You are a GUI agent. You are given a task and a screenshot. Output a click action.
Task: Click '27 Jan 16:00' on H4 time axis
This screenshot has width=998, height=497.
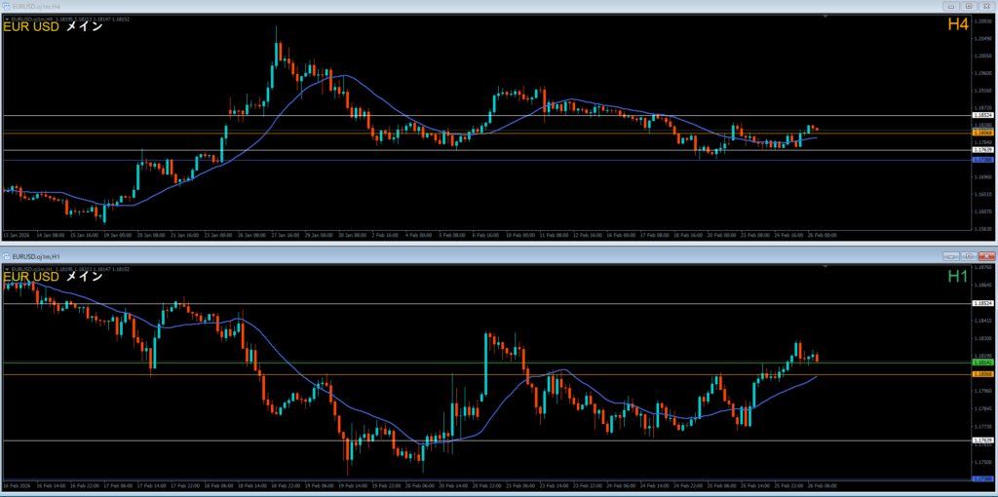(x=286, y=235)
